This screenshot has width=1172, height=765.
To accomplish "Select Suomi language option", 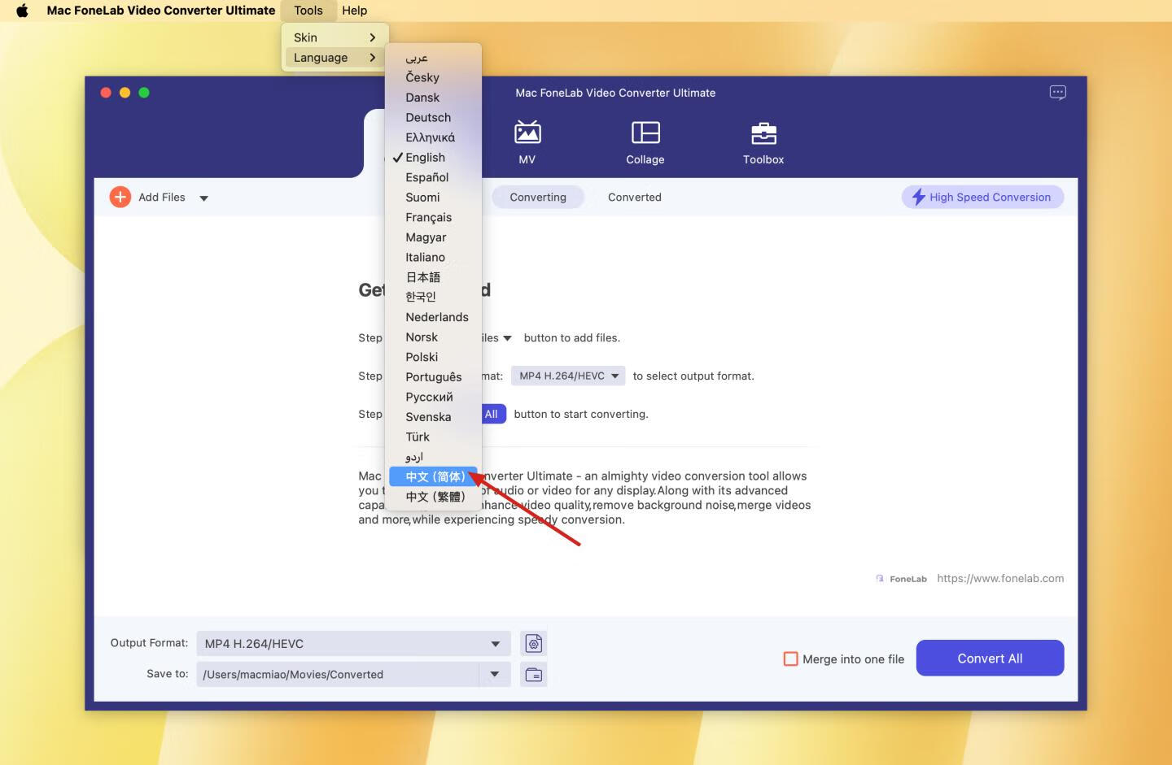I will pos(433,197).
